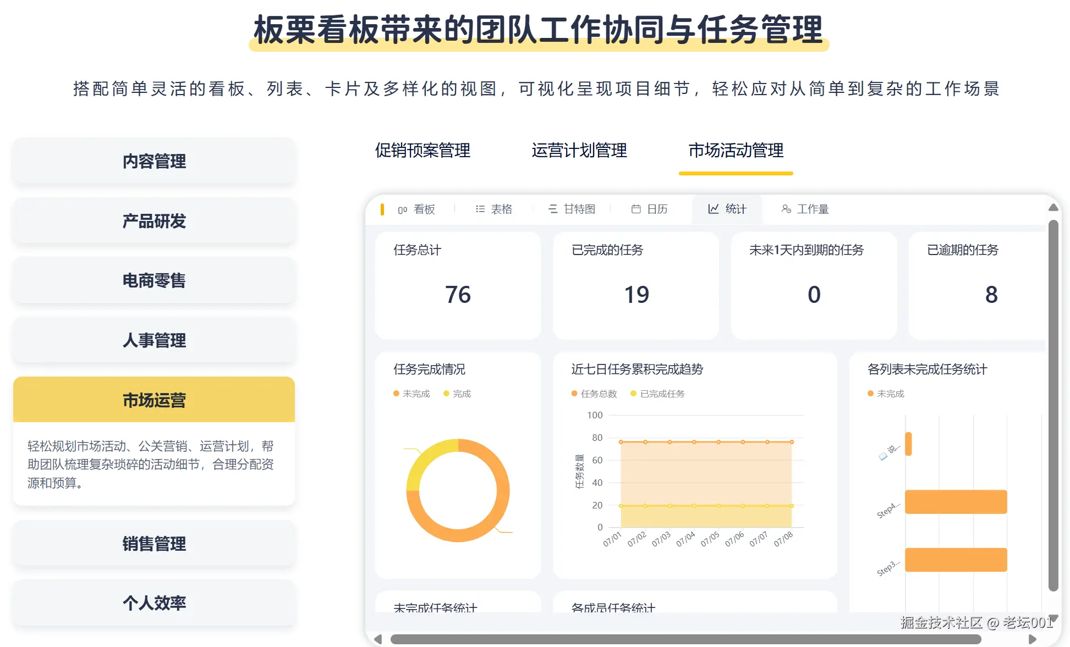Click the yellow line-chart icon beside 统计
Screen dimensions: 1070x647
(712, 209)
